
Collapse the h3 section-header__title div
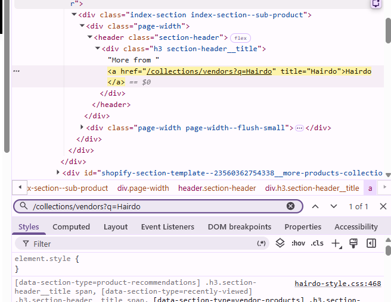point(98,48)
